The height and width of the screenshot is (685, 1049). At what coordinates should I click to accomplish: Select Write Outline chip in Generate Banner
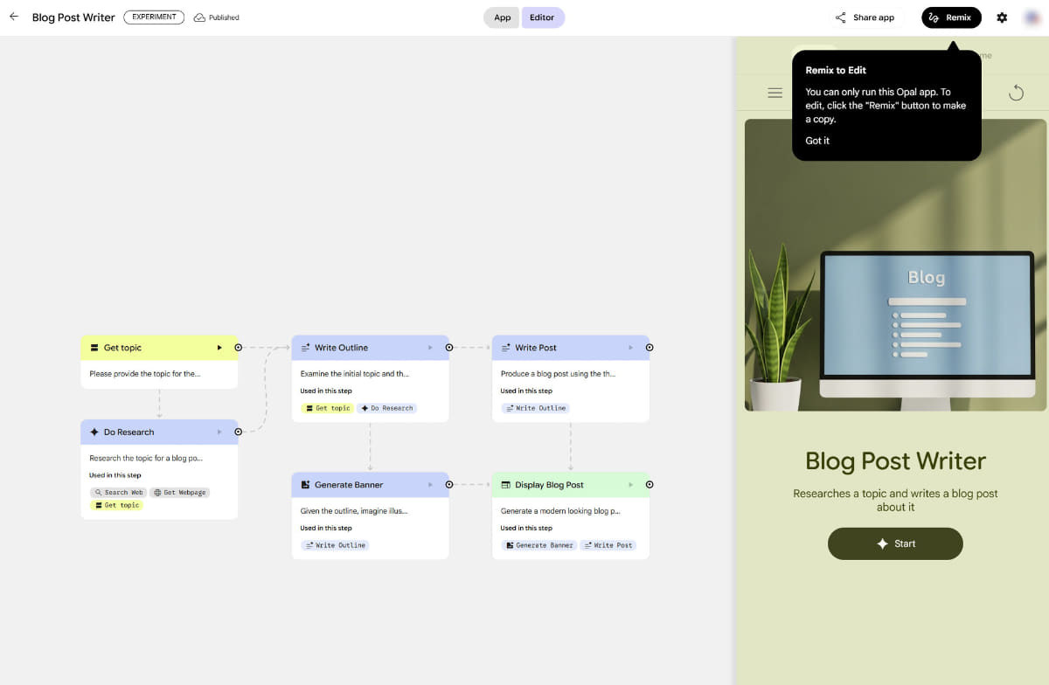click(x=335, y=545)
